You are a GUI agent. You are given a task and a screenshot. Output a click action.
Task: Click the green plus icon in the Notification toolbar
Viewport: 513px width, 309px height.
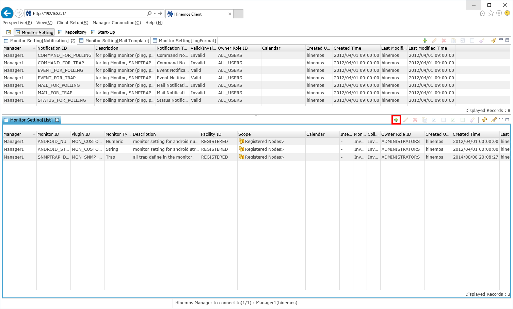[x=424, y=40]
